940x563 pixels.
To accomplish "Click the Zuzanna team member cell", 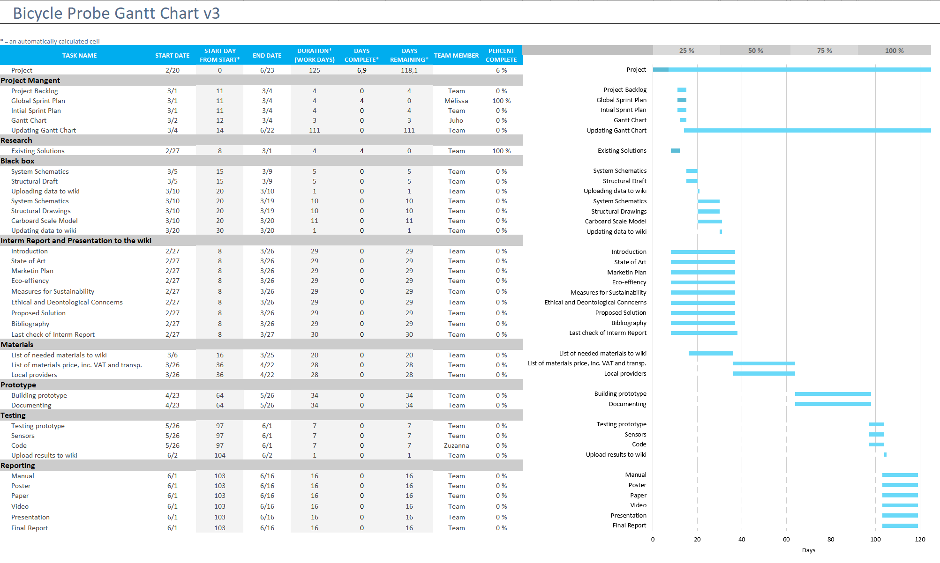I will click(456, 445).
